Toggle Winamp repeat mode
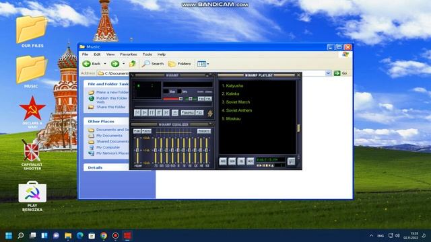The image size is (431, 242). (x=199, y=113)
